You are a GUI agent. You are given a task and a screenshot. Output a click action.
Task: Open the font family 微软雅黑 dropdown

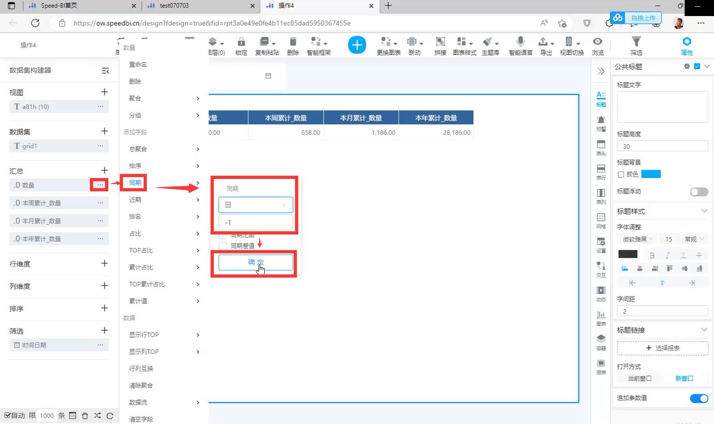[x=637, y=239]
